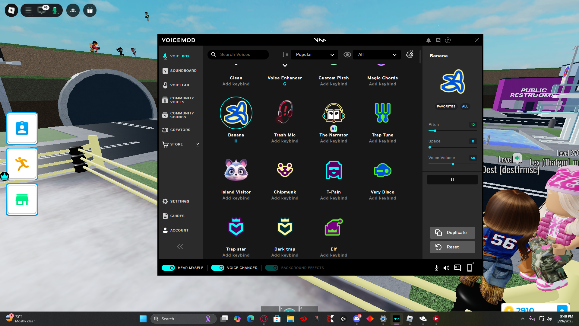This screenshot has width=579, height=326.
Task: Click the random voice dice icon
Action: click(410, 54)
